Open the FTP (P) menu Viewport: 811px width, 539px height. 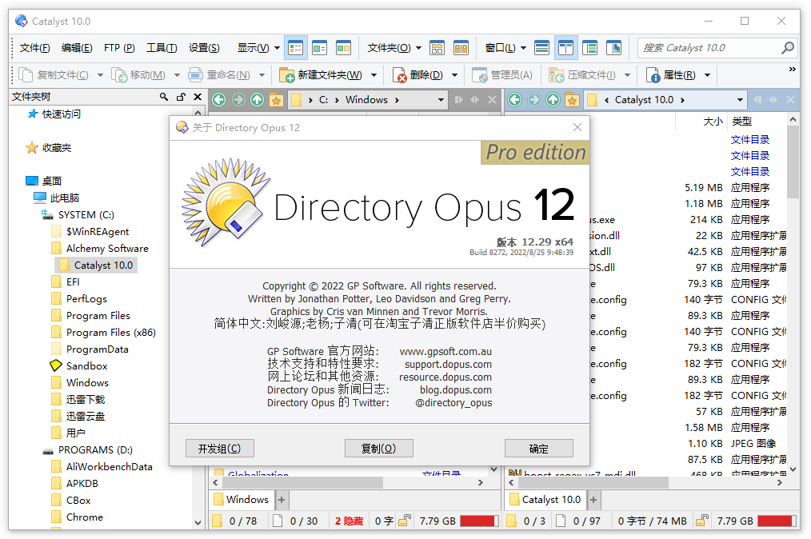tap(119, 48)
